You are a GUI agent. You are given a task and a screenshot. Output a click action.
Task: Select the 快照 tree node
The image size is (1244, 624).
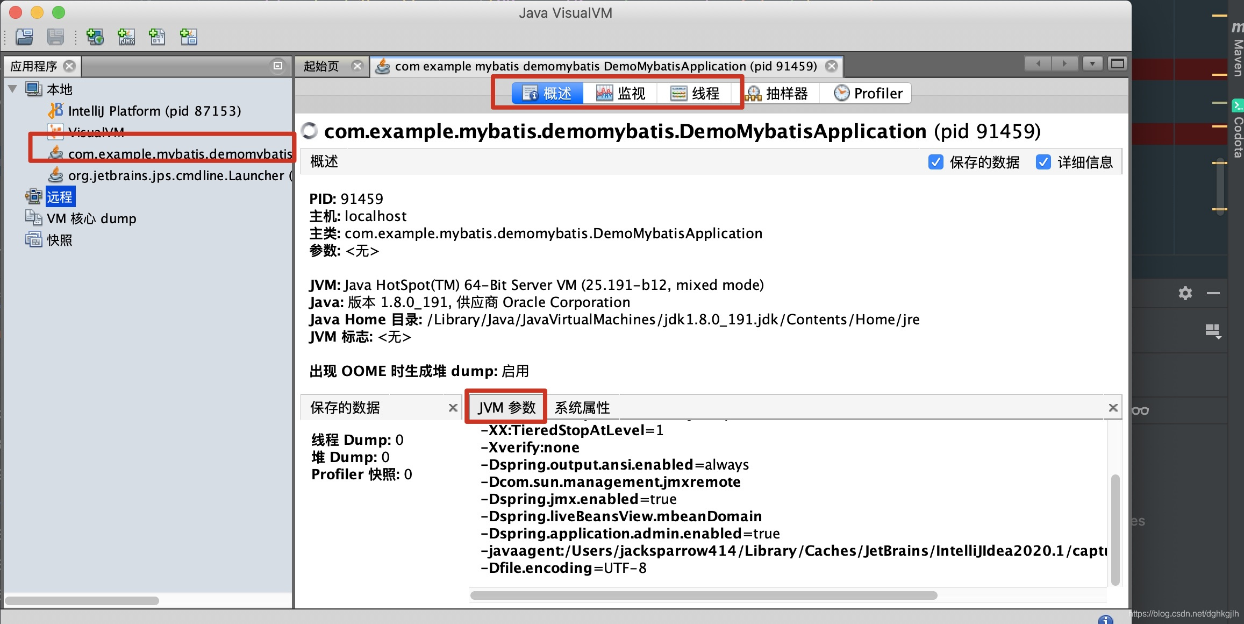[60, 240]
